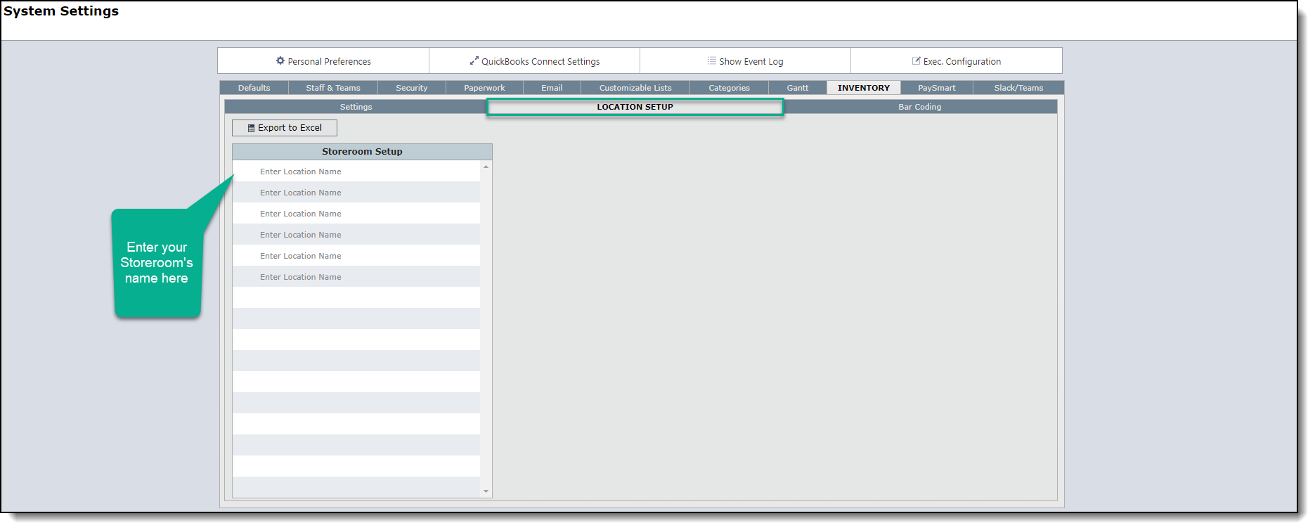Switch to the Slack/Teams tab
Screen dimensions: 1315x530
click(x=1018, y=88)
